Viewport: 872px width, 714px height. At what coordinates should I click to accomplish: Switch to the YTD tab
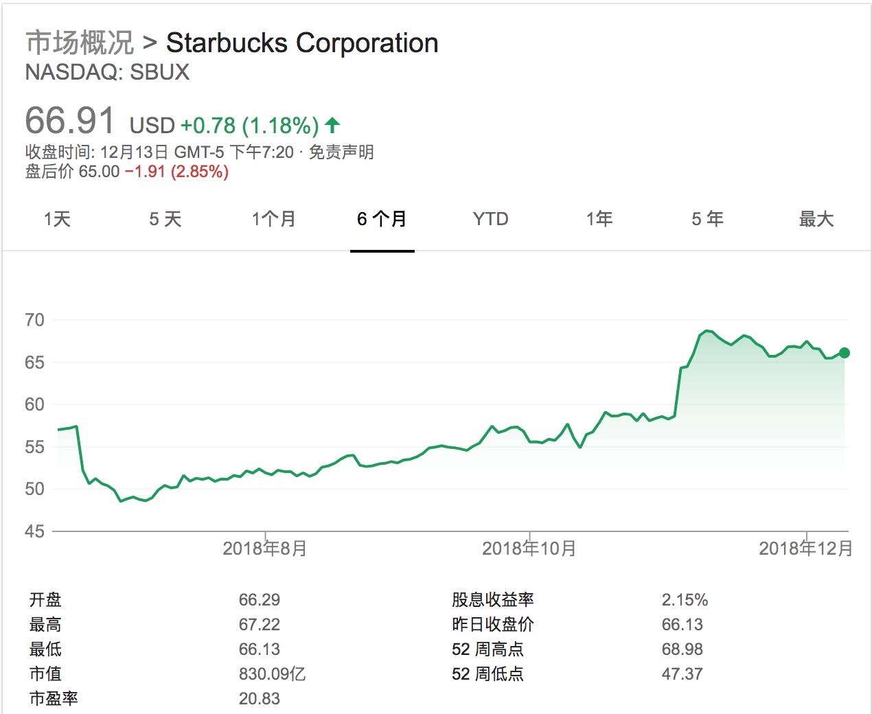[490, 219]
